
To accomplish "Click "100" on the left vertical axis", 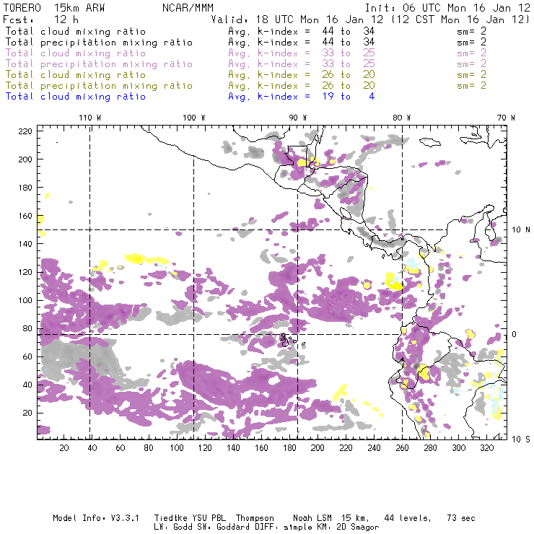I will [x=25, y=300].
